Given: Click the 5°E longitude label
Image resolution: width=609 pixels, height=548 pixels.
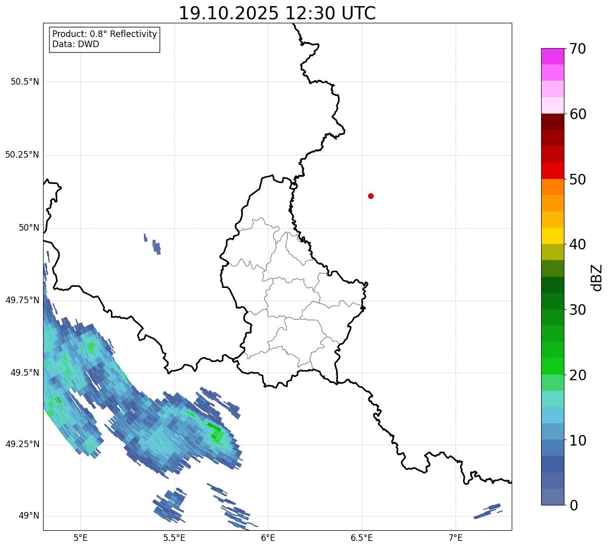Looking at the screenshot, I should (x=81, y=537).
